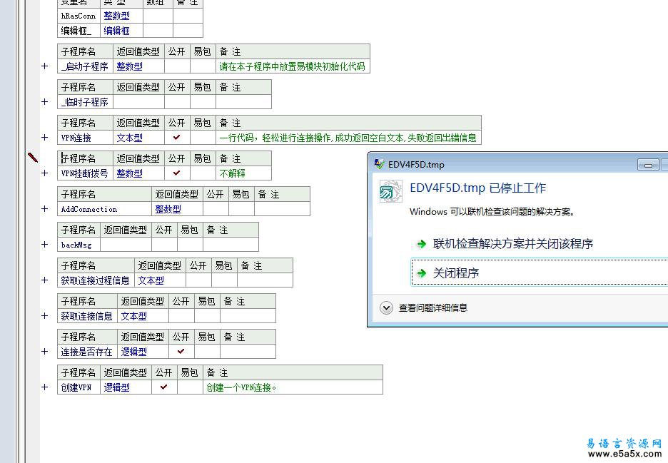The image size is (668, 463).
Task: Expand 查看问题详细信息 details chevron
Action: 386,308
